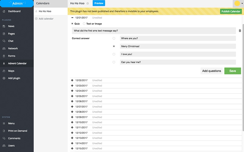Click the trash icon to delete the question

(240, 31)
